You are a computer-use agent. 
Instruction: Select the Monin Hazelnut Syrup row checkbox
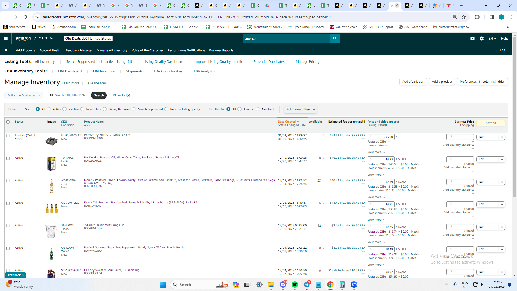(x=8, y=181)
